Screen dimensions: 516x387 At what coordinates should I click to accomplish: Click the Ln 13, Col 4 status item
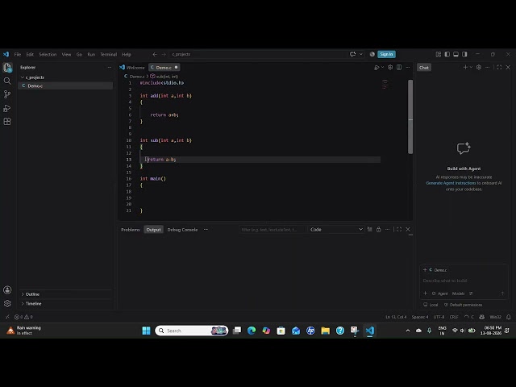(396, 317)
